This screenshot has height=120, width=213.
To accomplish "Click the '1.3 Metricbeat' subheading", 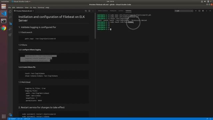I will coord(24,82).
